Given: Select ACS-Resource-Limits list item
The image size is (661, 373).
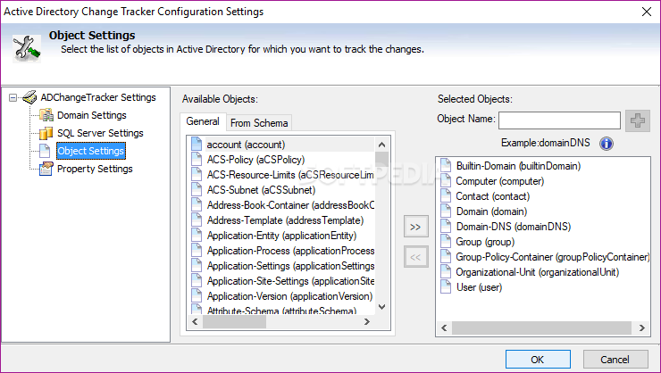Looking at the screenshot, I should (x=290, y=175).
